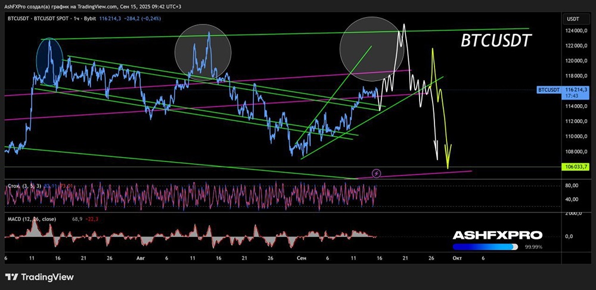
Task: Click the 'Авг' month label on time axis
Action: coord(141,258)
